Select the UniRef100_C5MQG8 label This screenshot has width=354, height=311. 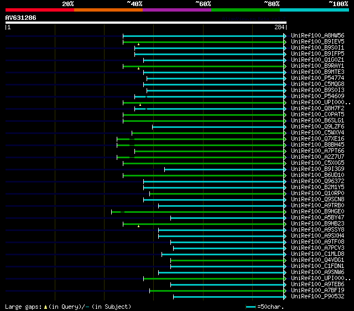[x=317, y=84]
